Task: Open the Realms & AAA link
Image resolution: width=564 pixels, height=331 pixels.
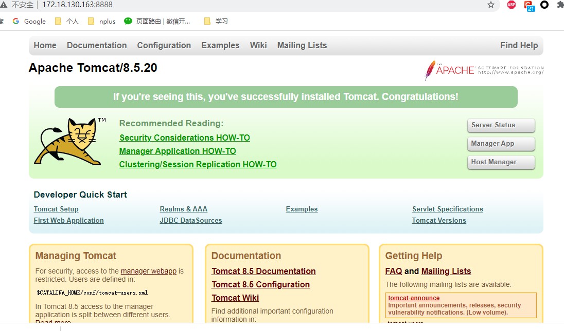Action: (x=183, y=209)
